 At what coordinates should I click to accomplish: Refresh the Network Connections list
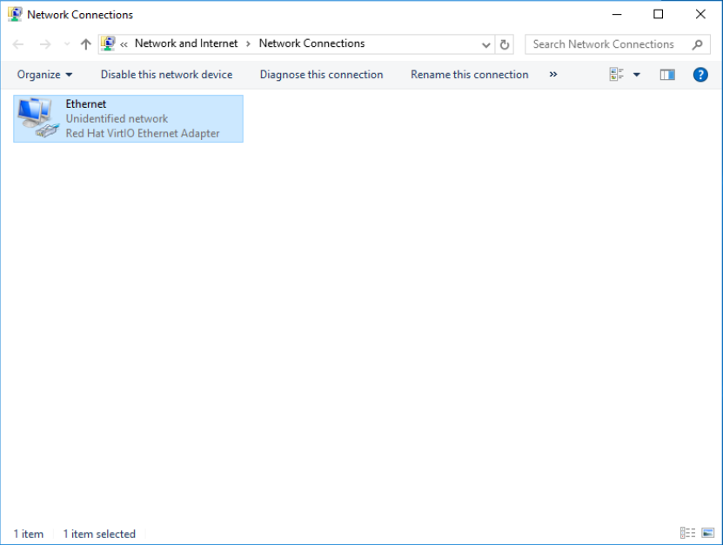pyautogui.click(x=505, y=44)
